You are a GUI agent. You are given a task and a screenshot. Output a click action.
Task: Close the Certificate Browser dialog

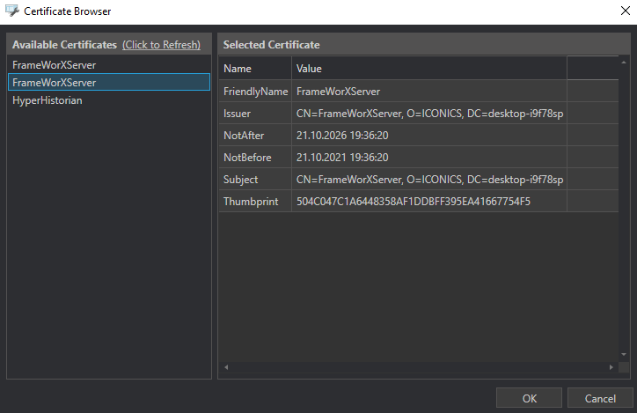pos(626,11)
